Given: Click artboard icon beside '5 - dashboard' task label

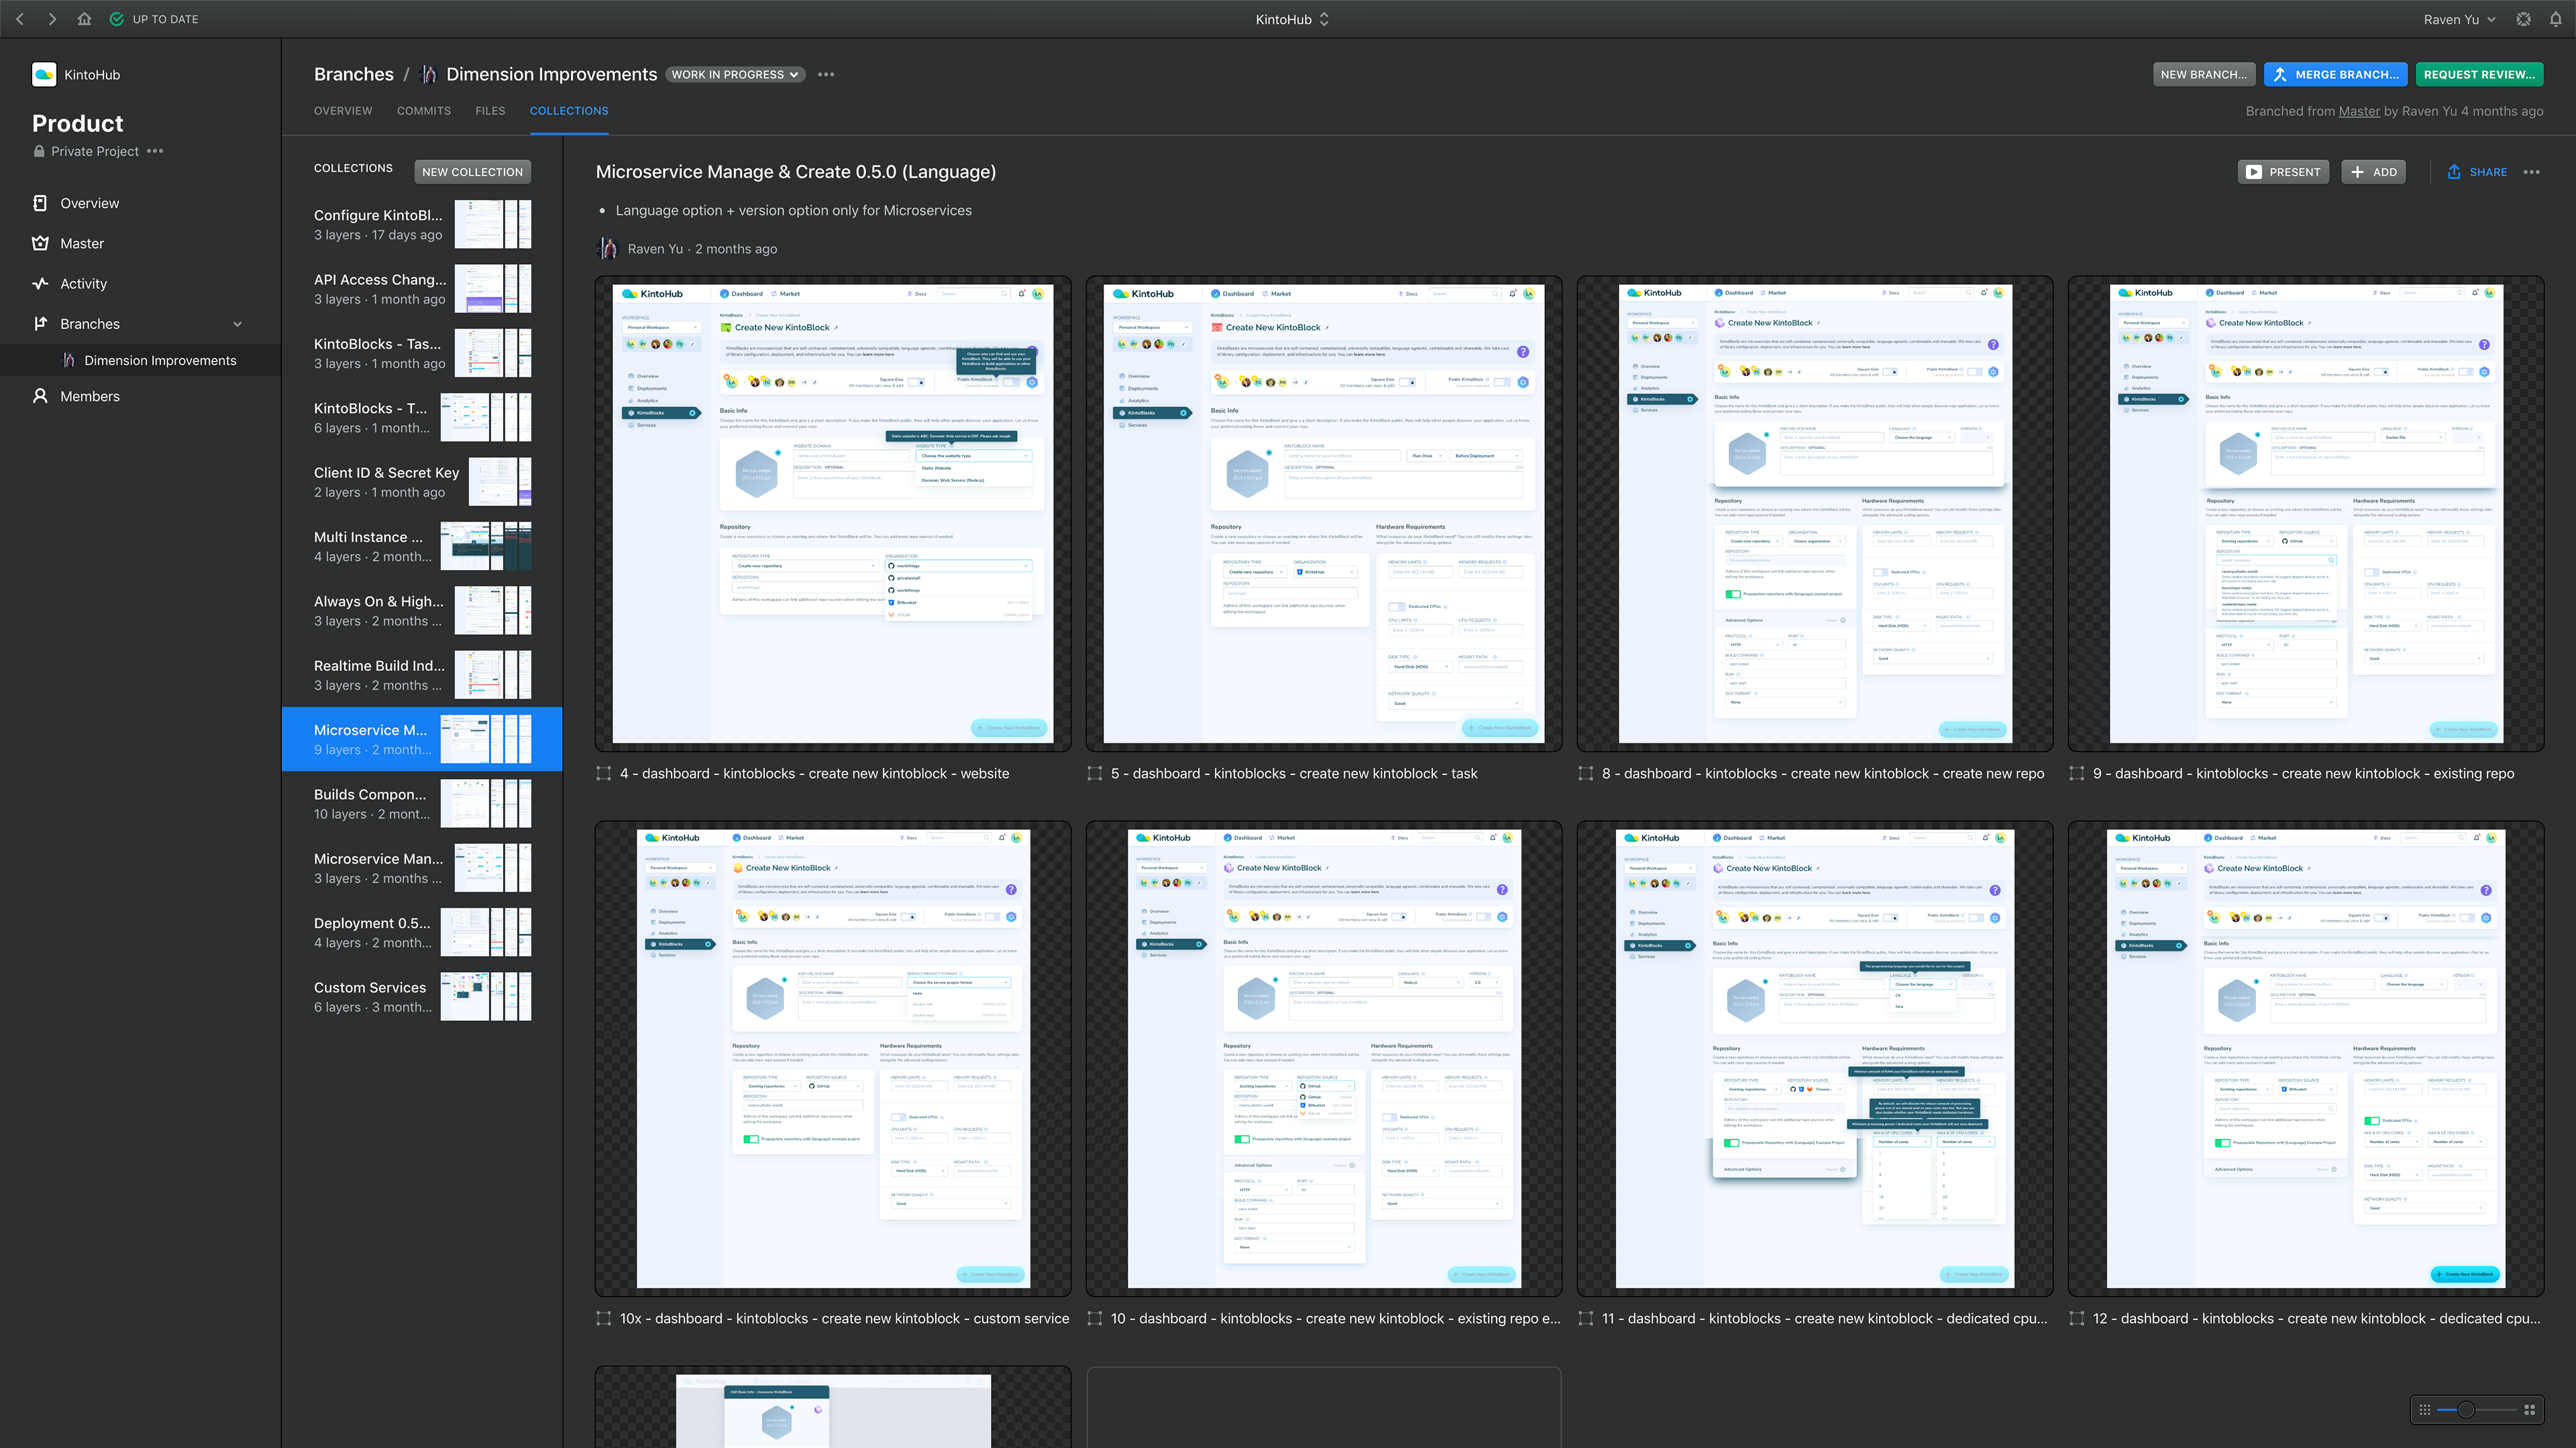Looking at the screenshot, I should point(1095,774).
